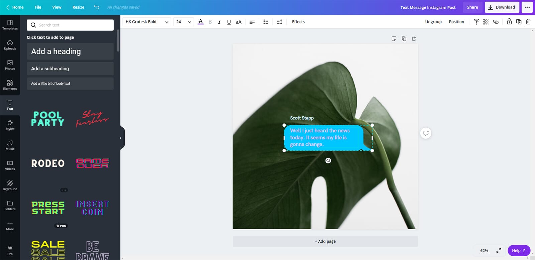Undo the last change

(97, 7)
